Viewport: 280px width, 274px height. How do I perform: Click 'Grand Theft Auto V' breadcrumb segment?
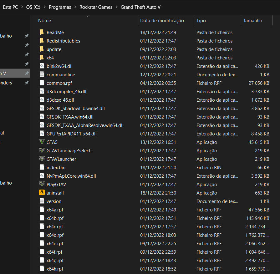(140, 7)
